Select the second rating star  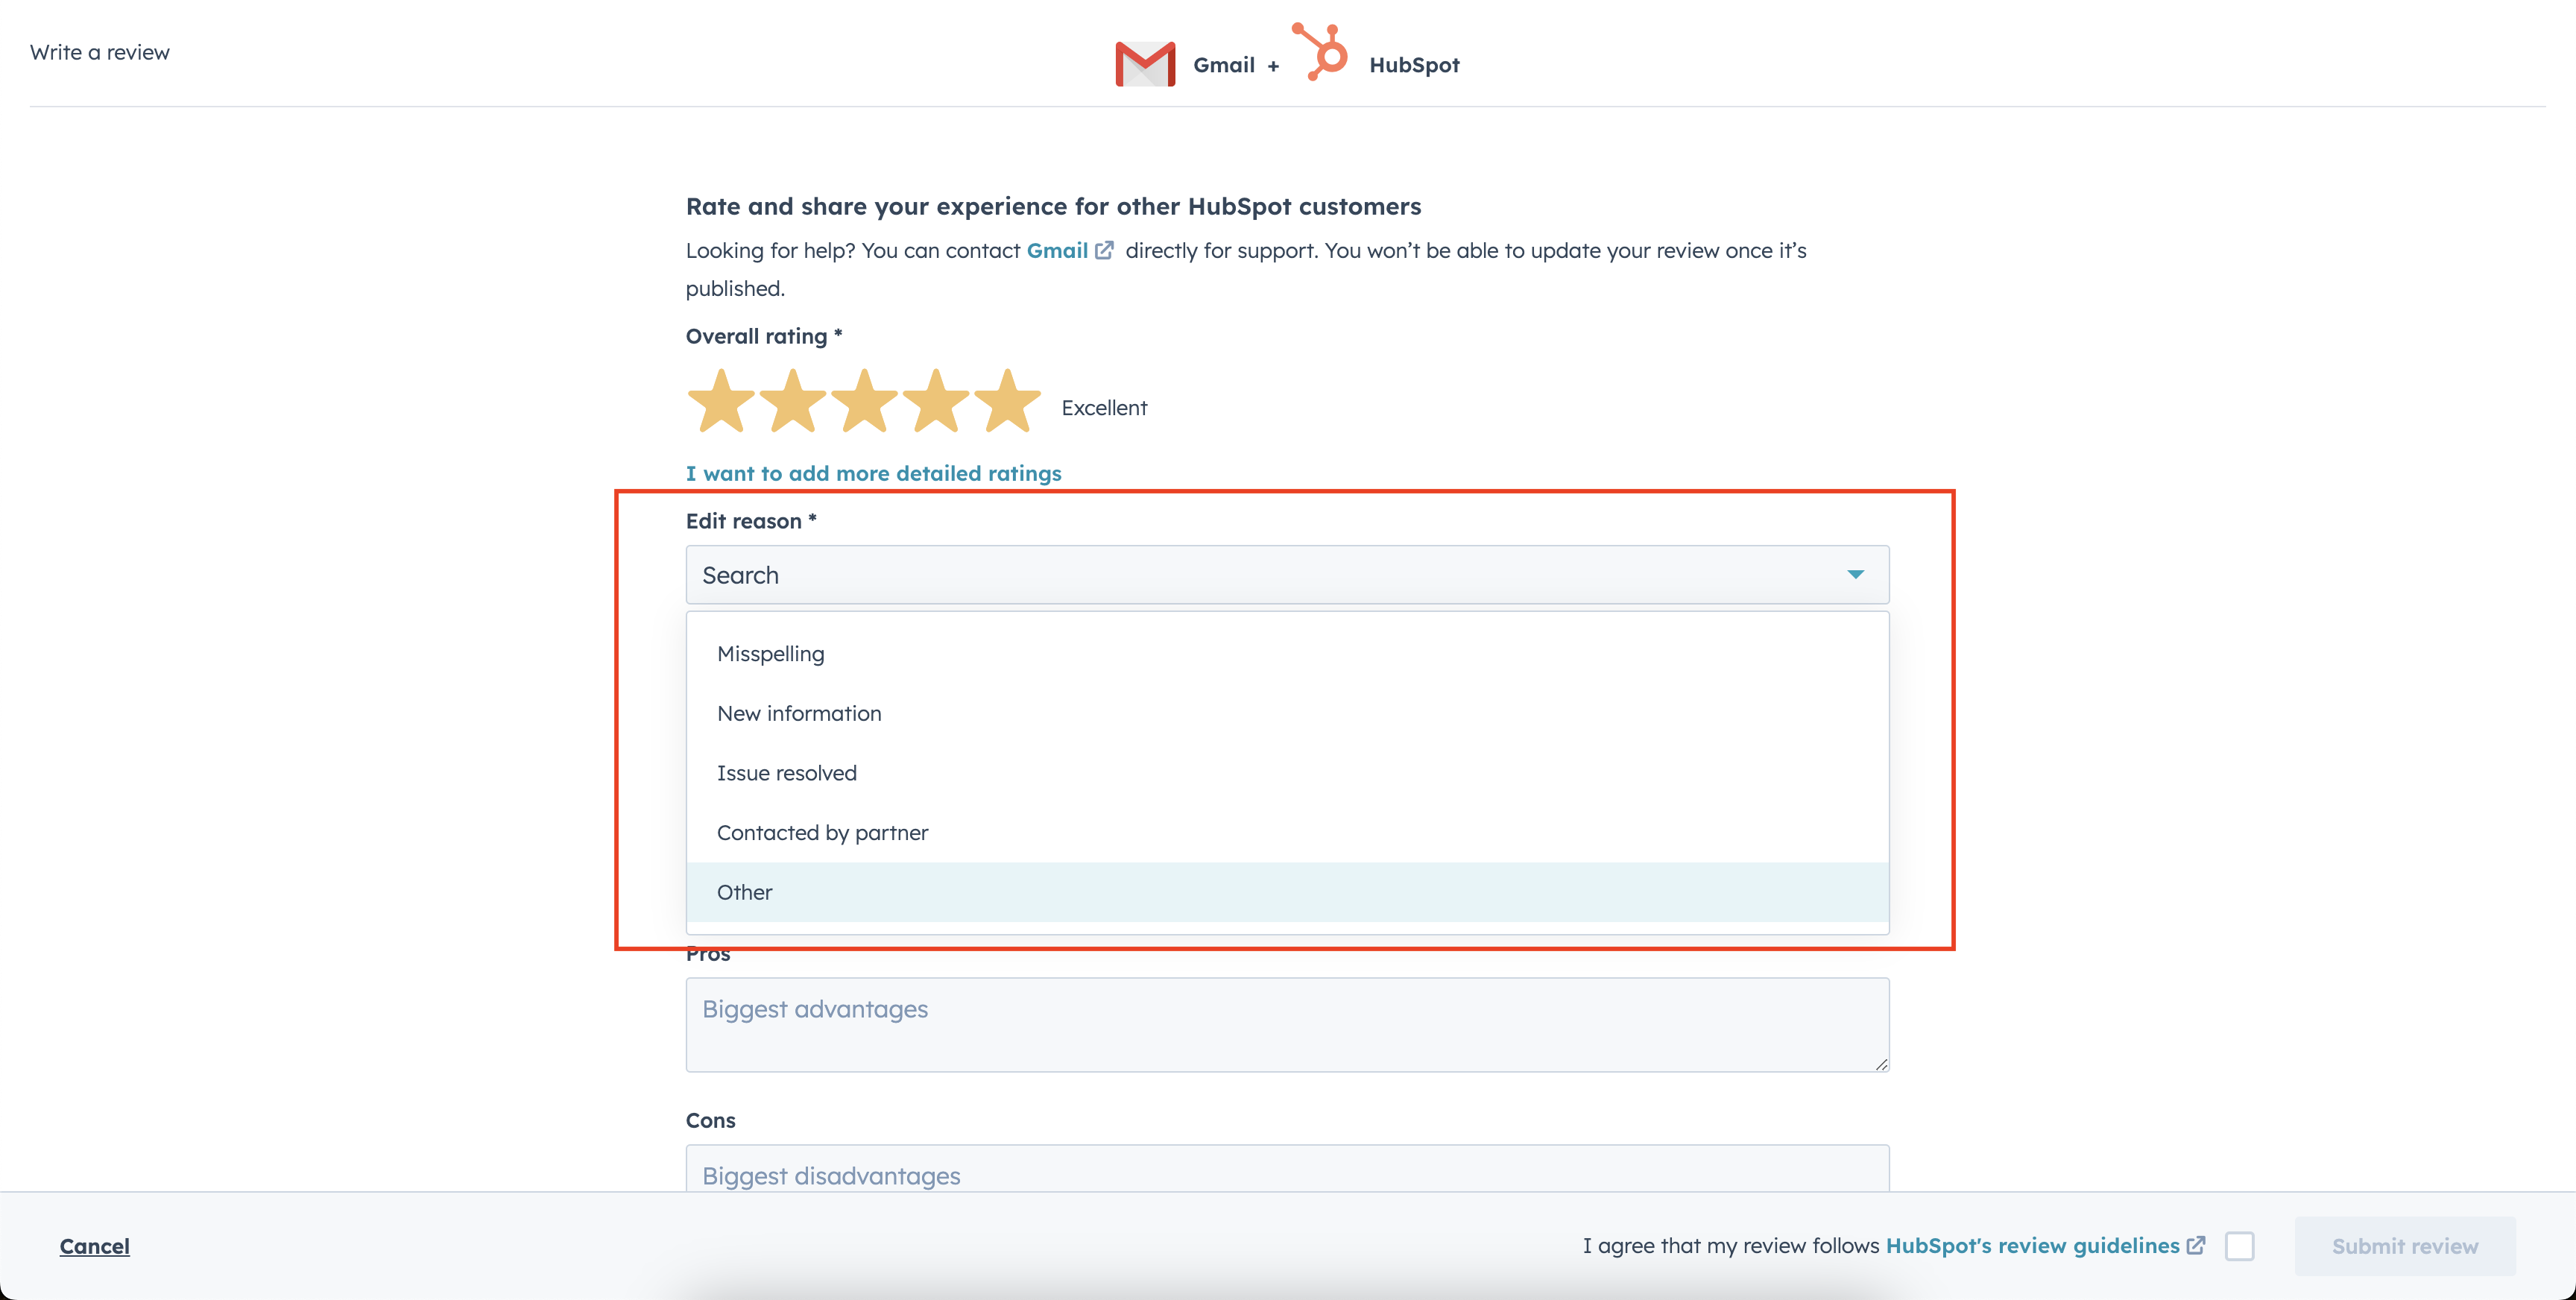(x=793, y=401)
